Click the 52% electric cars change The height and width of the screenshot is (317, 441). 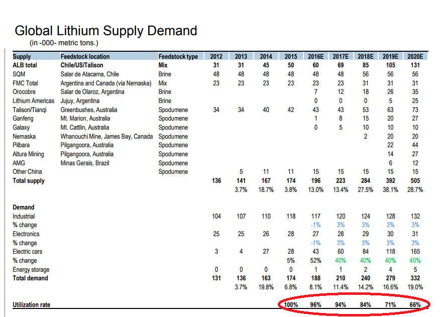pos(315,261)
